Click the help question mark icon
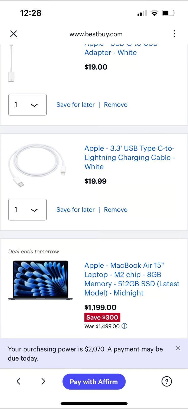 pos(167,381)
